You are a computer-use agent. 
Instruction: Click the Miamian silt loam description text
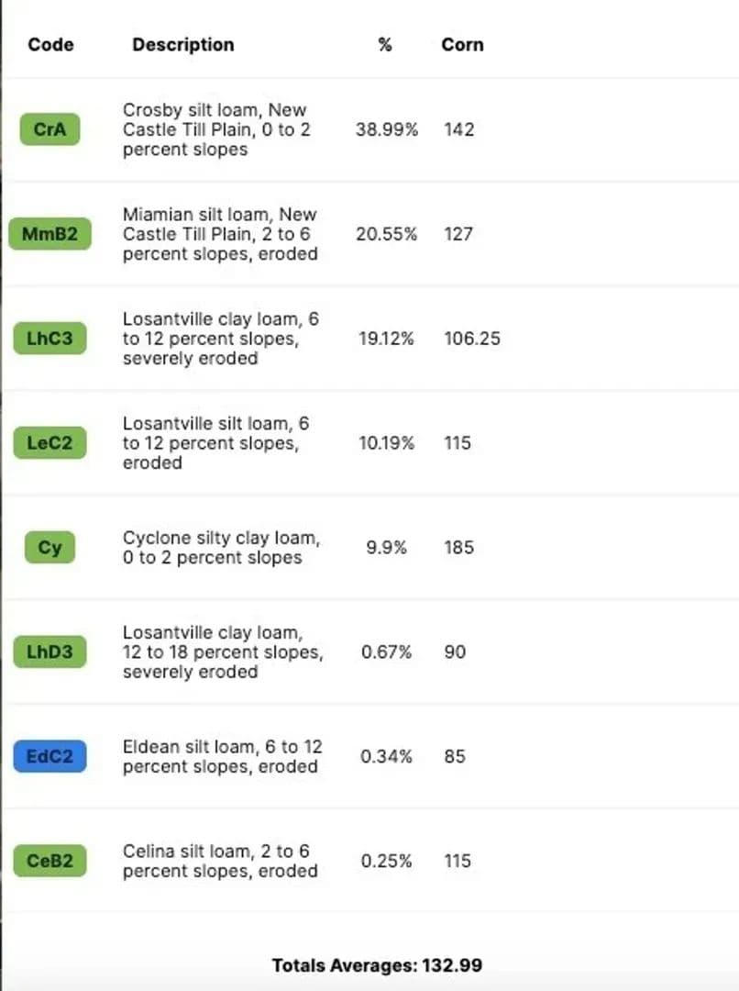(220, 234)
